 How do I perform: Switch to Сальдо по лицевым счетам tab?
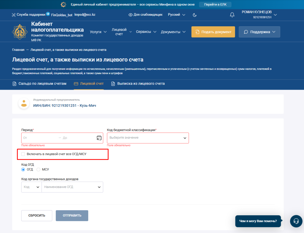[39, 83]
